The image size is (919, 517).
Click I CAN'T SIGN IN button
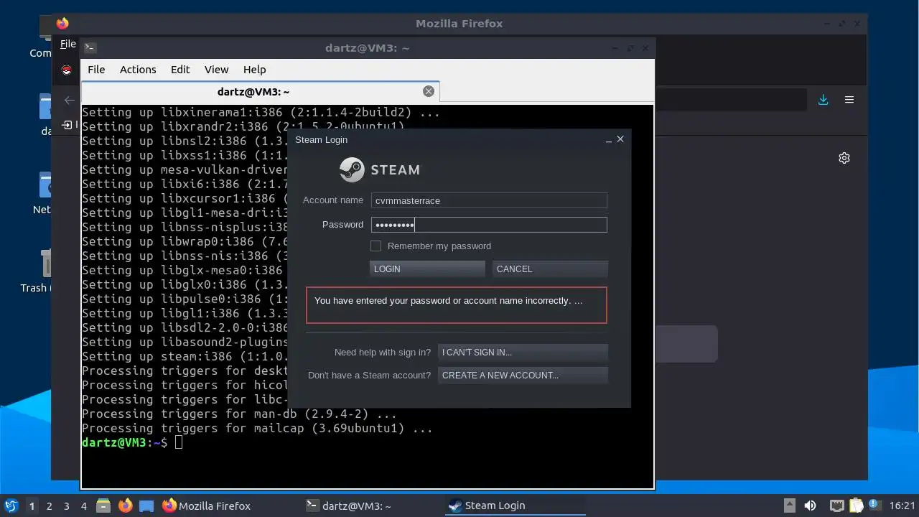(523, 353)
